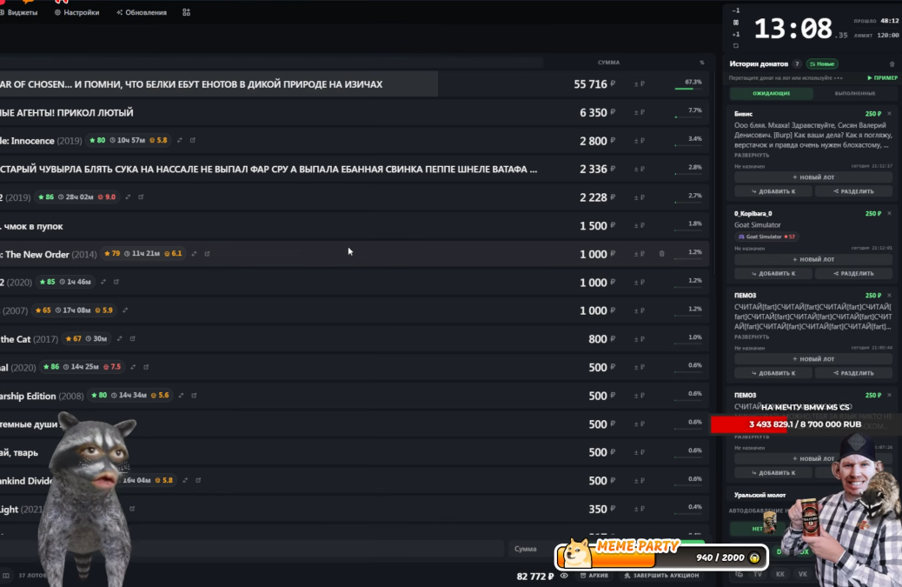Adjust the amount of the 55 716 ₽ lot

tap(639, 84)
